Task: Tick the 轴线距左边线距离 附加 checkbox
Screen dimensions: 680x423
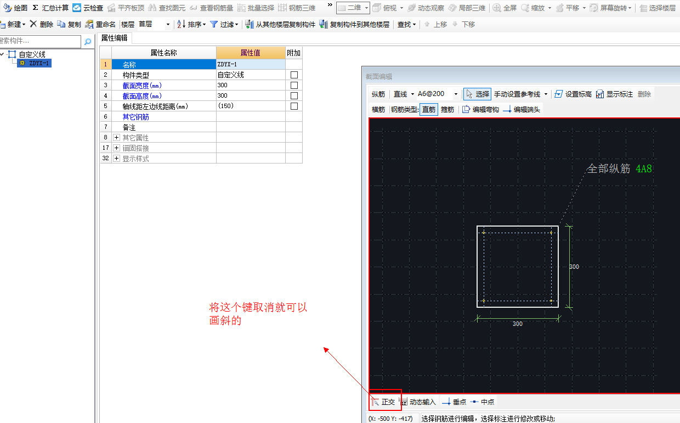Action: tap(294, 106)
